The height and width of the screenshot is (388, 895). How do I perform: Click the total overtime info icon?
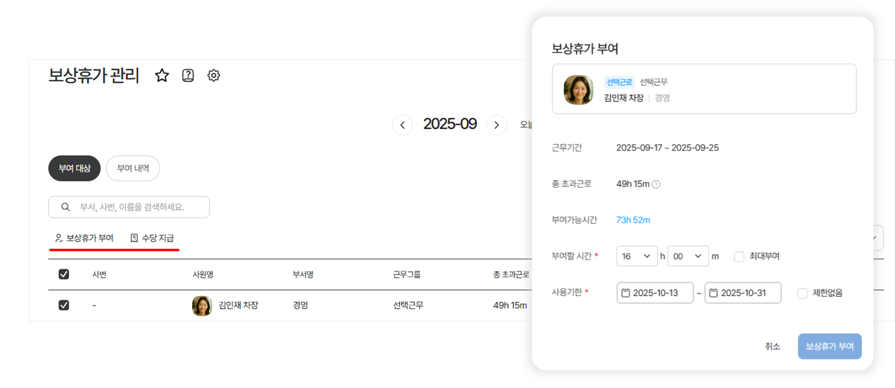(x=656, y=184)
